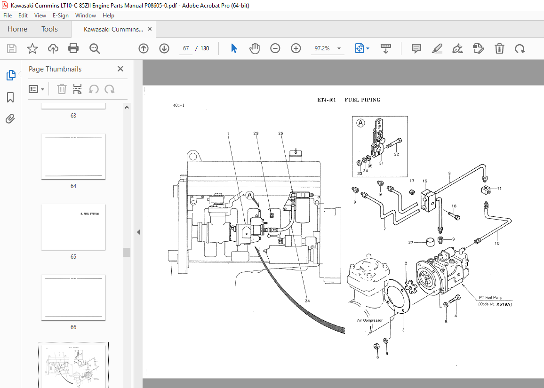Viewport: 544px width, 388px height.
Task: Go to the previous page arrow
Action: [143, 48]
